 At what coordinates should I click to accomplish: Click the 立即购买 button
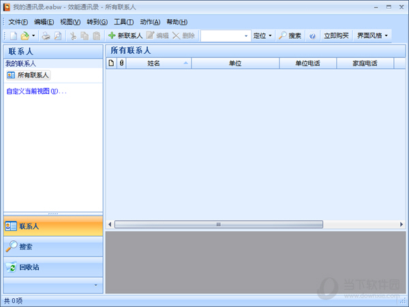[336, 35]
